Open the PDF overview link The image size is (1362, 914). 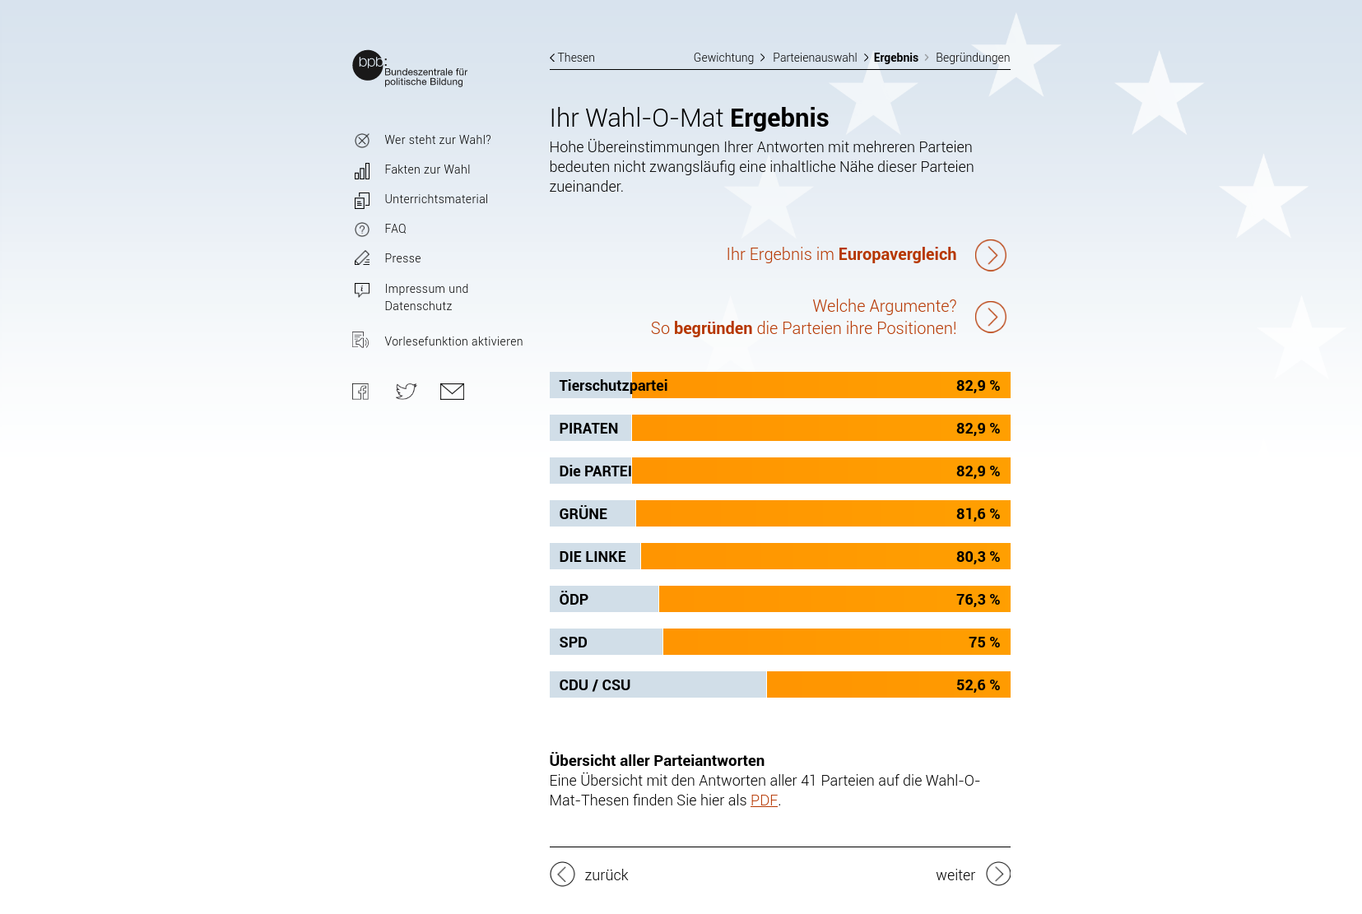coord(764,800)
